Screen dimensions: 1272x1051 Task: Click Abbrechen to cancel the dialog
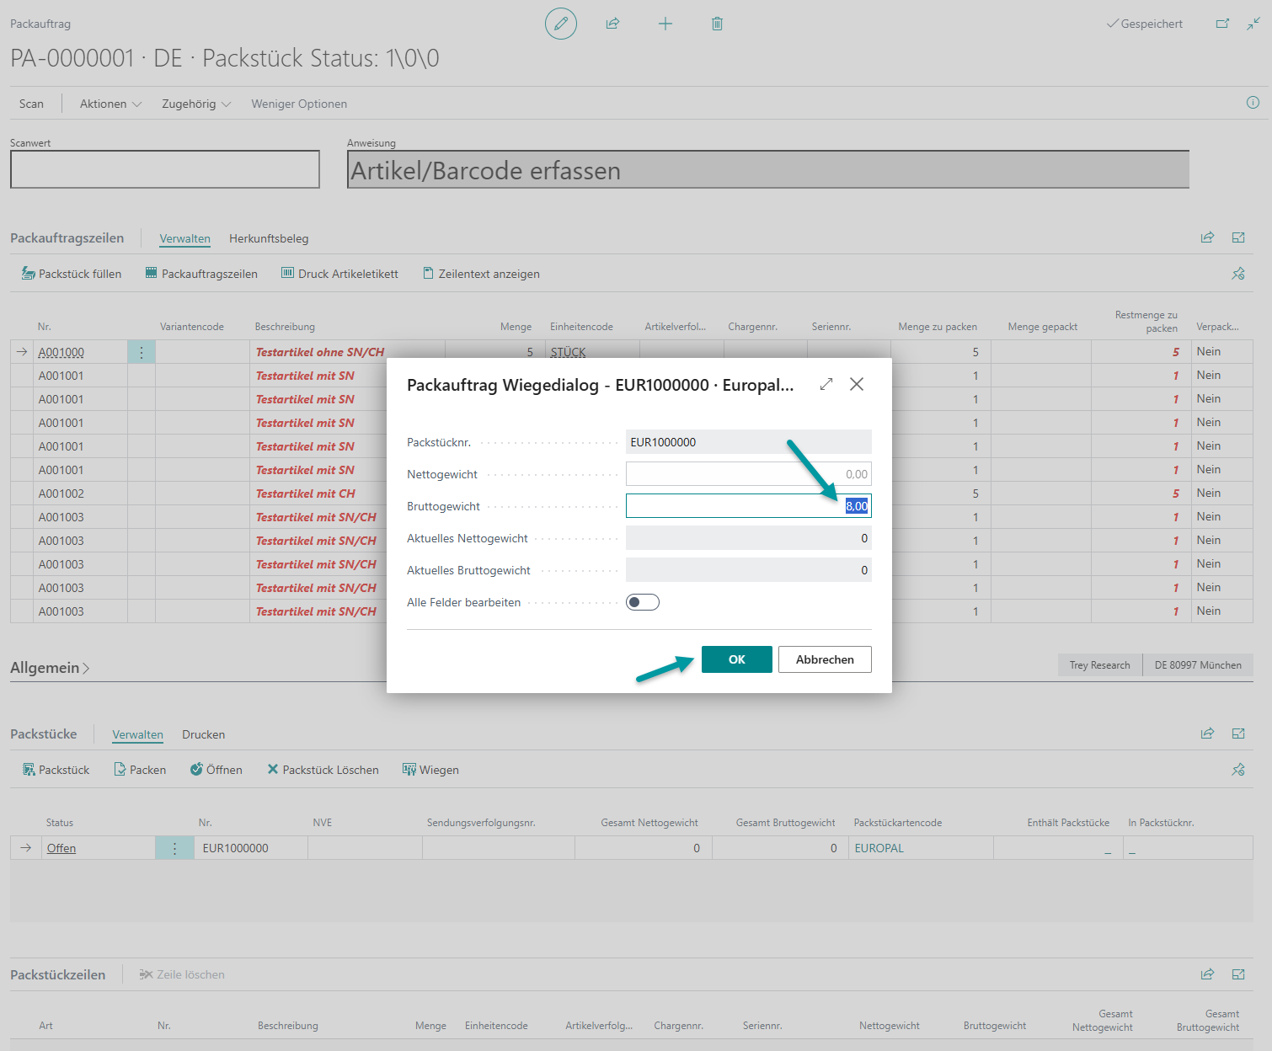click(825, 659)
